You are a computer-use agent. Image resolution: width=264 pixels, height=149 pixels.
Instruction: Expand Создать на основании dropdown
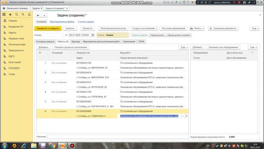[x=144, y=29]
